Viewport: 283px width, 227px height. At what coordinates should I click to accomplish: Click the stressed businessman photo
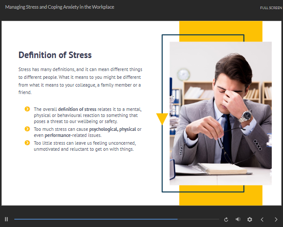(220, 113)
